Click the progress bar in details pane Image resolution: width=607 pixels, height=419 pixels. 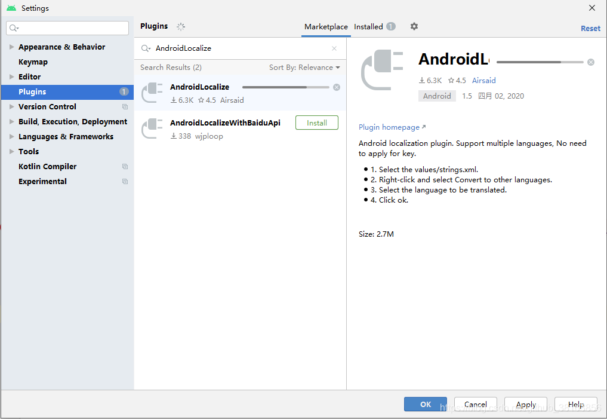(x=540, y=62)
